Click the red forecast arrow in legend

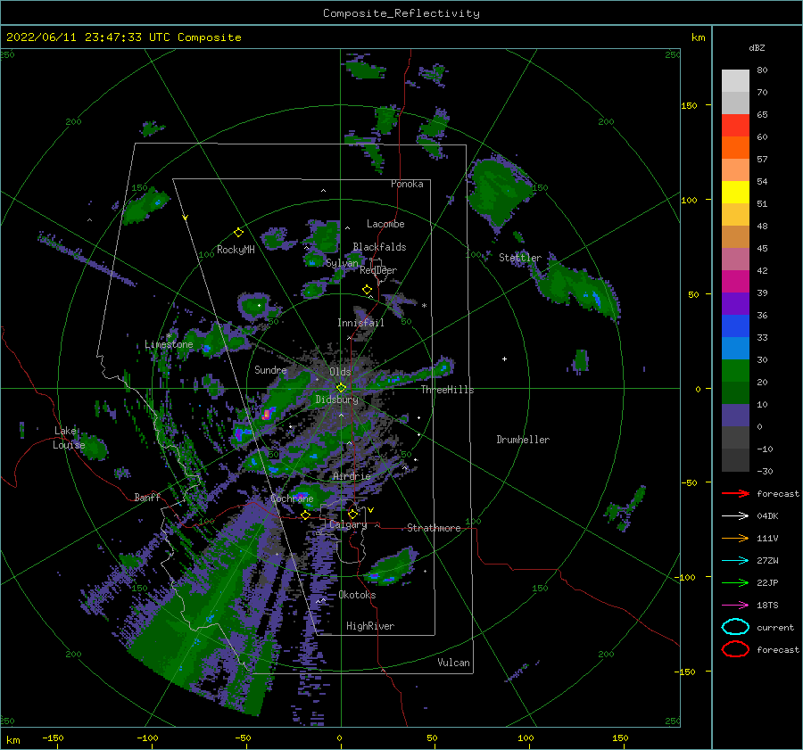click(x=735, y=493)
